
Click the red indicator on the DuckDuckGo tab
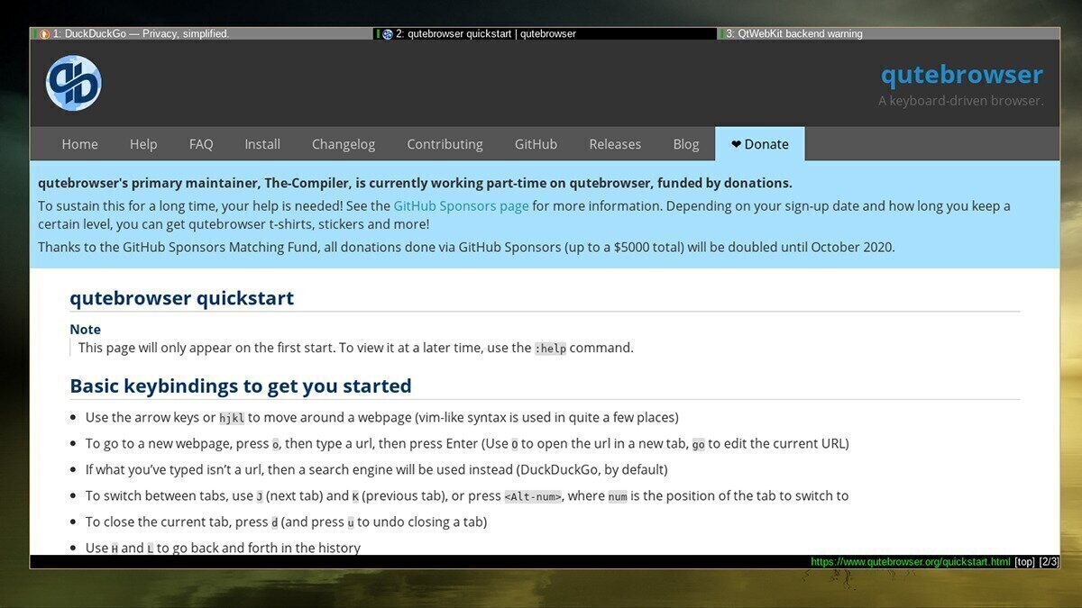point(35,33)
